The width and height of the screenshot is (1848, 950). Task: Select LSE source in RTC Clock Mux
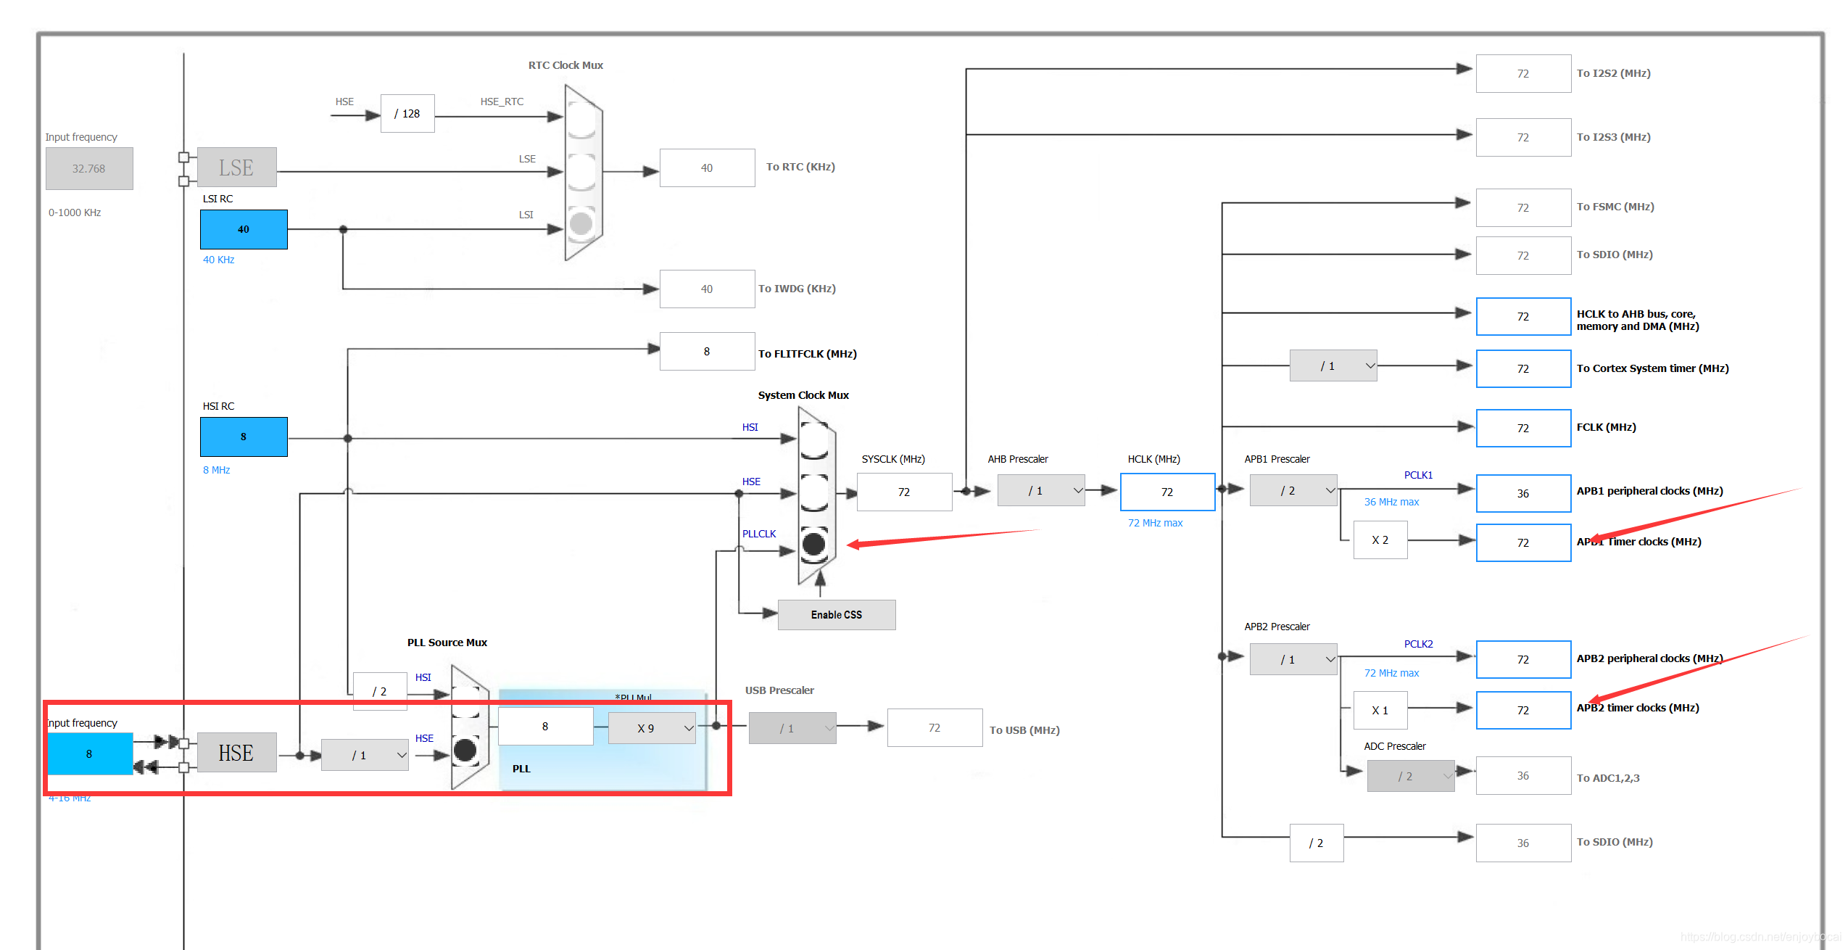pyautogui.click(x=581, y=172)
